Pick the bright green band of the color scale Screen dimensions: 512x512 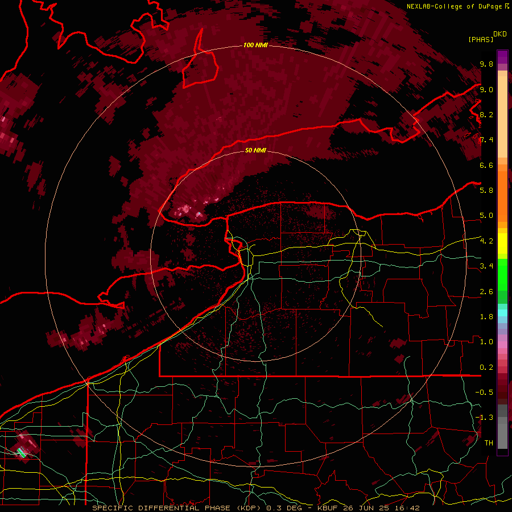[x=502, y=275]
